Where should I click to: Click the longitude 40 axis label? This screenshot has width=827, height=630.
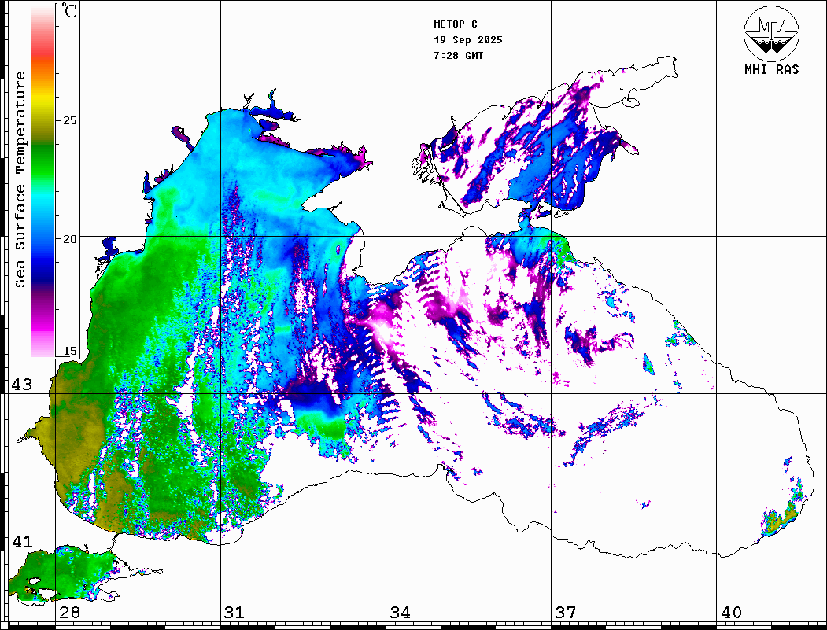(x=731, y=613)
